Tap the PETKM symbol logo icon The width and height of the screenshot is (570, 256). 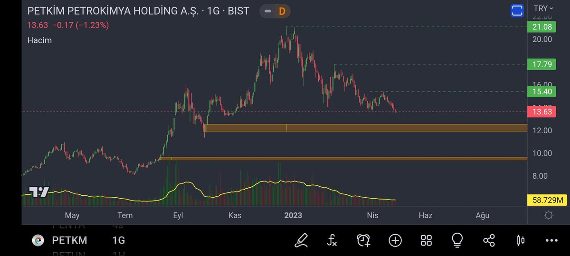click(38, 240)
